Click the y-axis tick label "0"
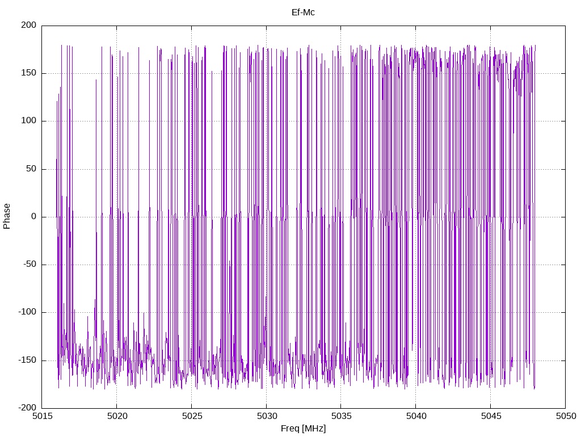Viewport: 581px width, 436px height. click(34, 217)
